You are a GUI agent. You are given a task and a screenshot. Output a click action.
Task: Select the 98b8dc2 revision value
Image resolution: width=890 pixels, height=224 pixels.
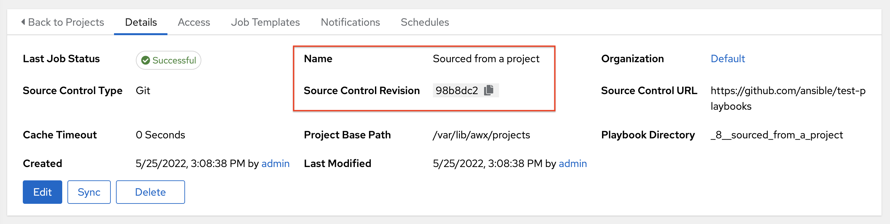coord(457,91)
